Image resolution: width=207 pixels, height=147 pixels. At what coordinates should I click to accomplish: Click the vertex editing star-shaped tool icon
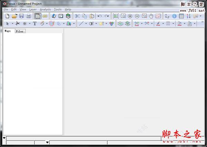18,24
